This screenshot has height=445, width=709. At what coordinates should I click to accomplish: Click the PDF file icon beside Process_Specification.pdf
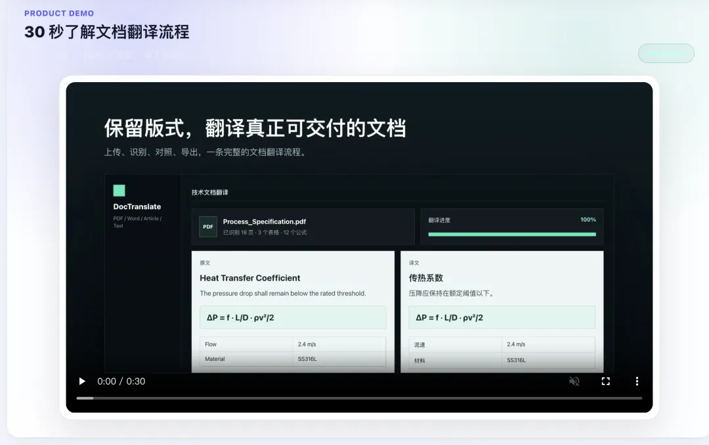tap(208, 227)
